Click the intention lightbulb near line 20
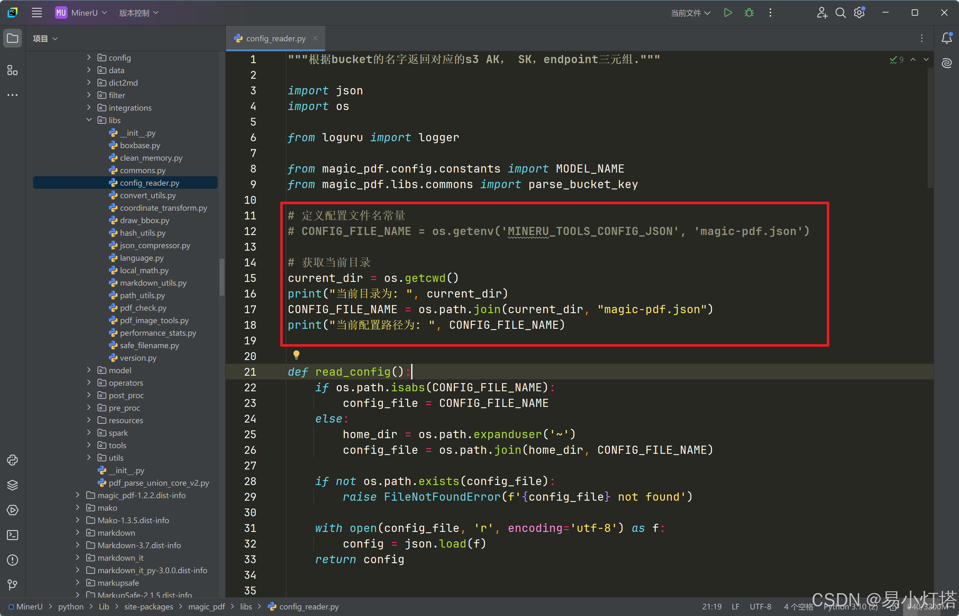 (296, 354)
